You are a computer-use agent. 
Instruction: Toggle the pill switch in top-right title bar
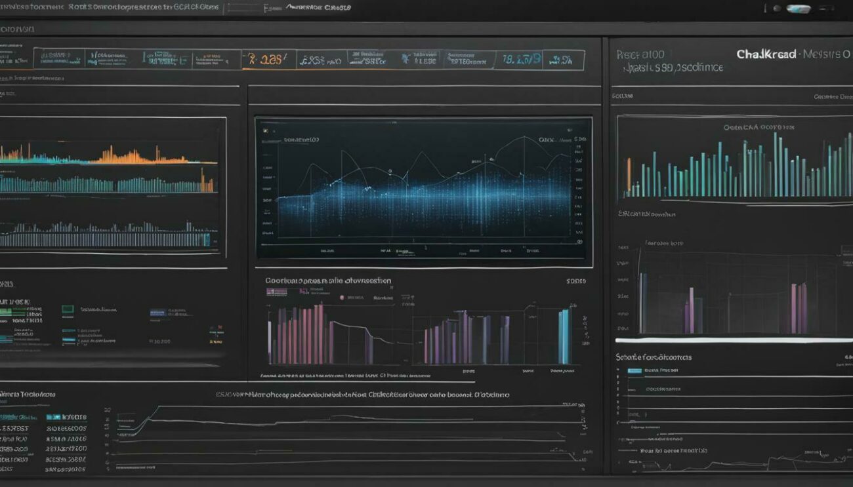(798, 9)
